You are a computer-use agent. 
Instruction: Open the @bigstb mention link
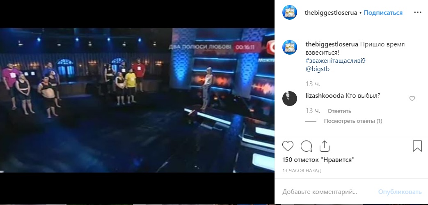point(318,69)
